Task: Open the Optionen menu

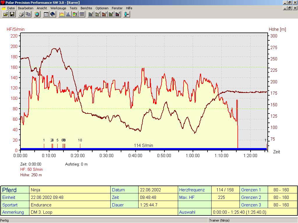Action: click(102, 8)
